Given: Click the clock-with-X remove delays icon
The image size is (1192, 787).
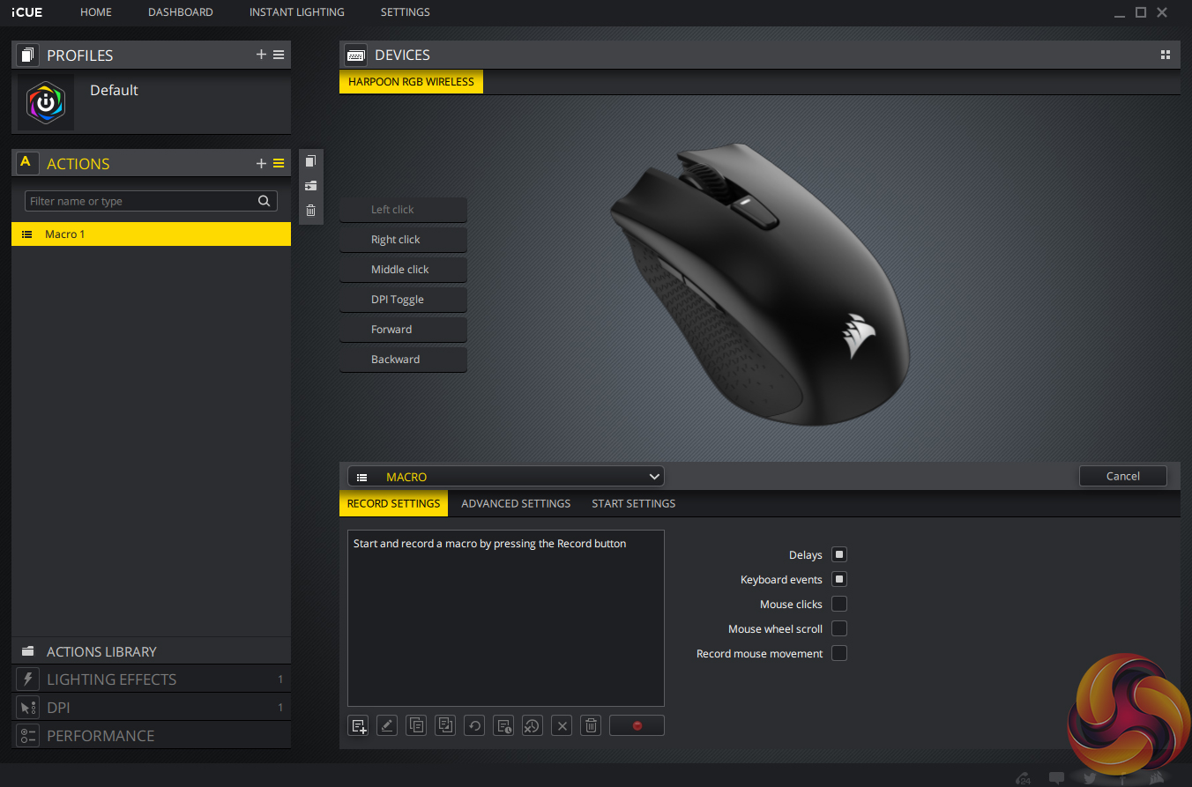Looking at the screenshot, I should [x=533, y=725].
